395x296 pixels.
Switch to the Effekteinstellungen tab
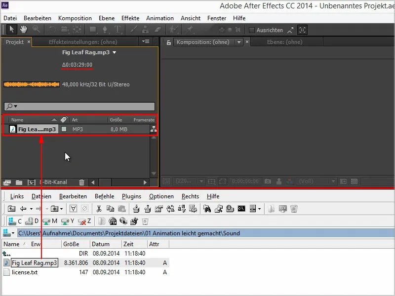tap(83, 42)
